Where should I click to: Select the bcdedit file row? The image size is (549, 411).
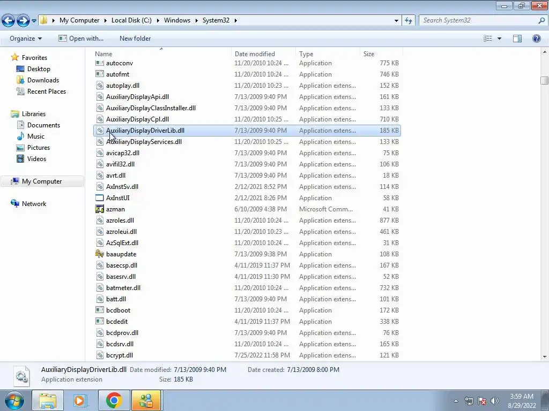coord(247,322)
